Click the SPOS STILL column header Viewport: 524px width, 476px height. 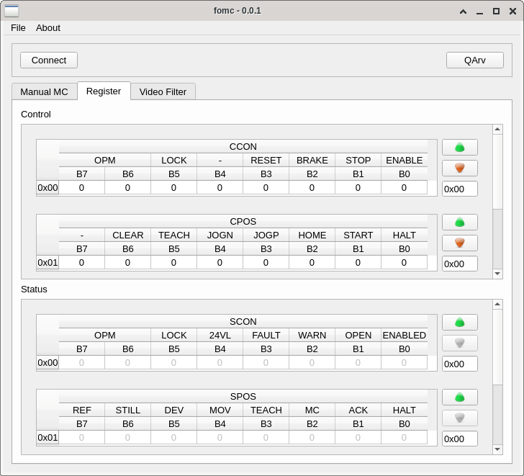point(127,410)
